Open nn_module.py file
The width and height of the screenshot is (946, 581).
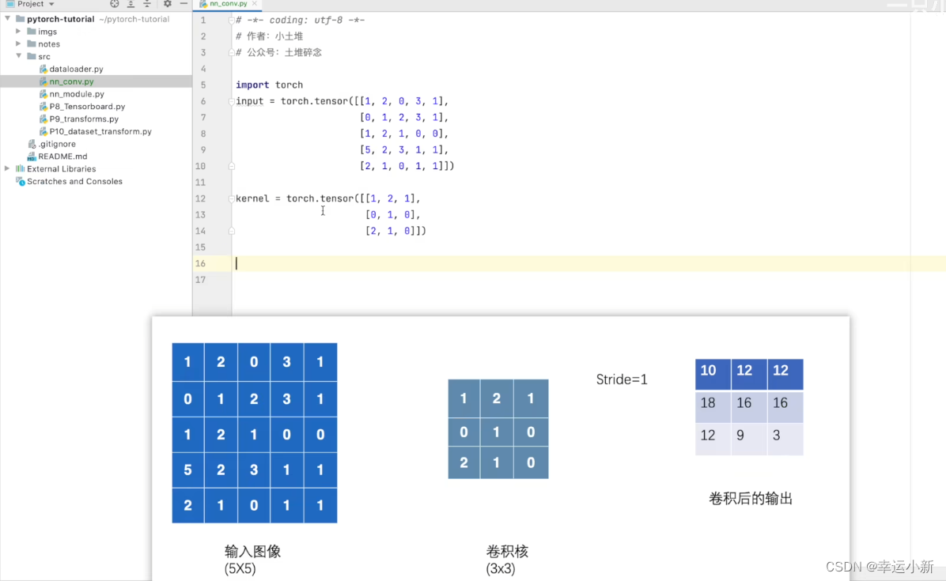[77, 94]
